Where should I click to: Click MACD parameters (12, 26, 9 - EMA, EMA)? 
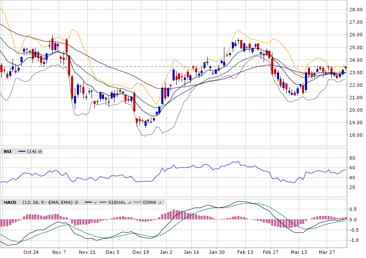click(x=48, y=203)
